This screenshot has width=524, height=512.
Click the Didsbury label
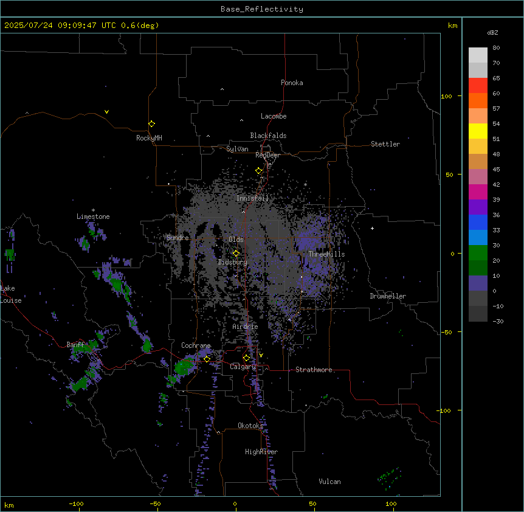[x=233, y=262]
